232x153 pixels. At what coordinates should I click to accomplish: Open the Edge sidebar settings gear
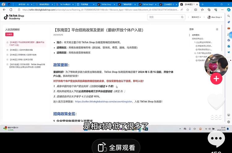coord(229,122)
